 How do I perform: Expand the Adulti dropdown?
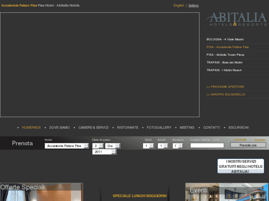[163, 146]
